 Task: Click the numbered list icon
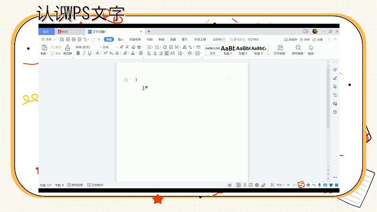coord(157,47)
